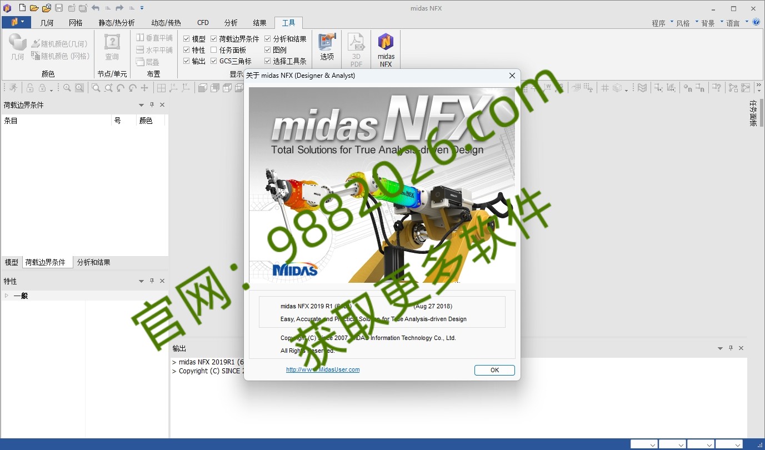Click the Redo arrow icon
This screenshot has height=450, width=765.
click(x=119, y=8)
